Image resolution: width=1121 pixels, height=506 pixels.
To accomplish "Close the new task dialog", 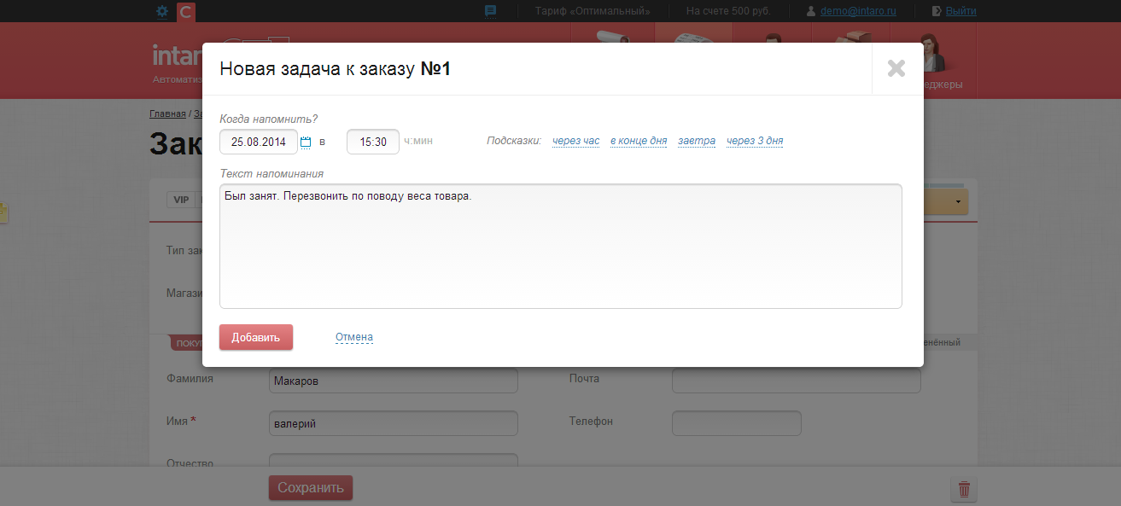I will click(x=896, y=68).
